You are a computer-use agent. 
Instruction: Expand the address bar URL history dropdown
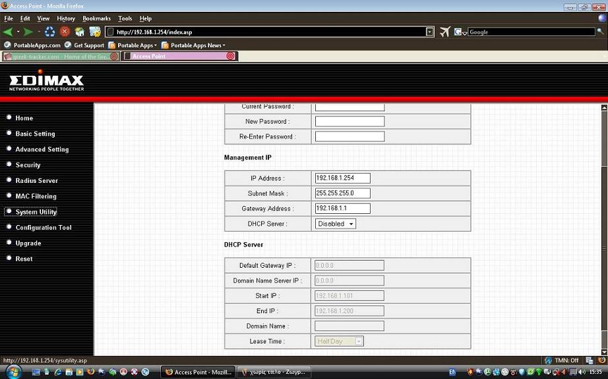click(430, 32)
